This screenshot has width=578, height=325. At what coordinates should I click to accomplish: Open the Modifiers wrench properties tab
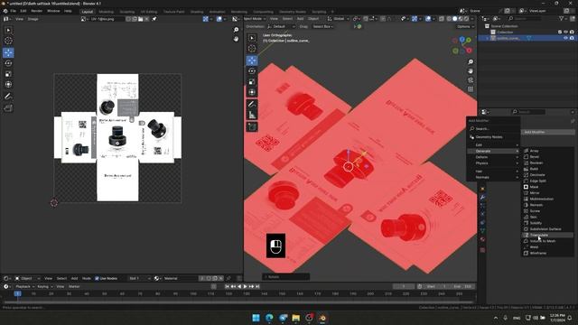pos(482,198)
